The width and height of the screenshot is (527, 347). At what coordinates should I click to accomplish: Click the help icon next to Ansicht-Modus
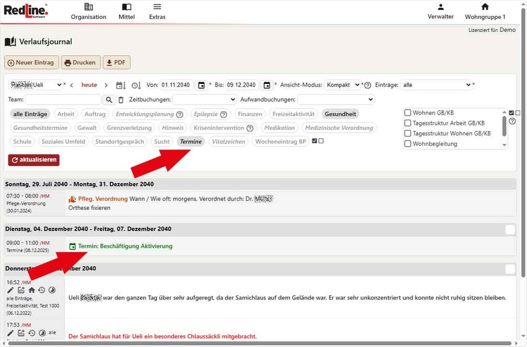[x=368, y=86]
